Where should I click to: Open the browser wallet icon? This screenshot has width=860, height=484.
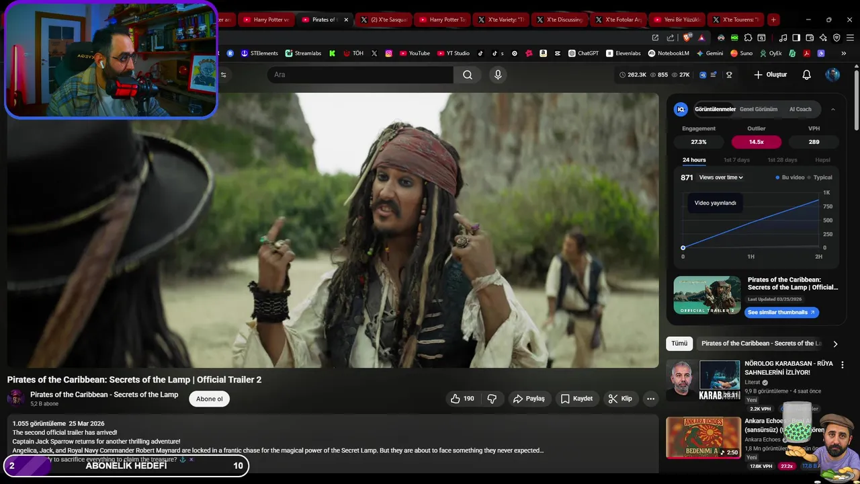(810, 38)
